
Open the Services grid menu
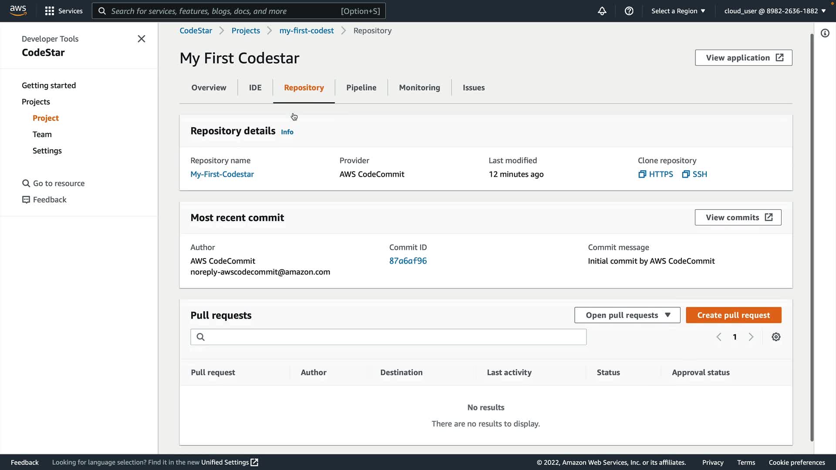point(64,11)
